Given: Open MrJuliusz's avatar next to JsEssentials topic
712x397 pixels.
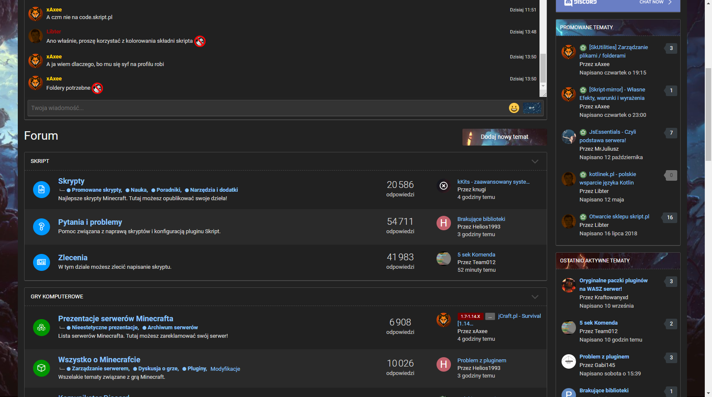Looking at the screenshot, I should [569, 136].
